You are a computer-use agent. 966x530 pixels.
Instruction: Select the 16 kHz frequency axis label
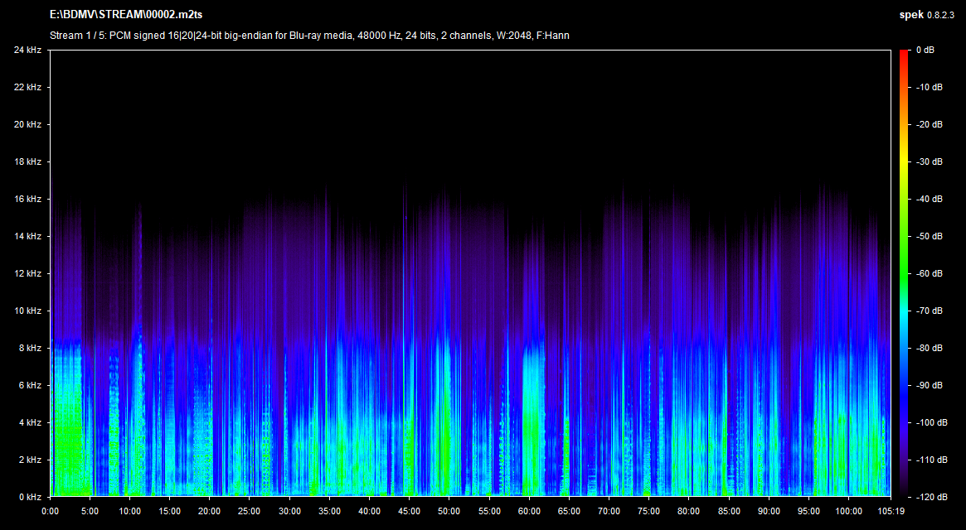(x=27, y=200)
